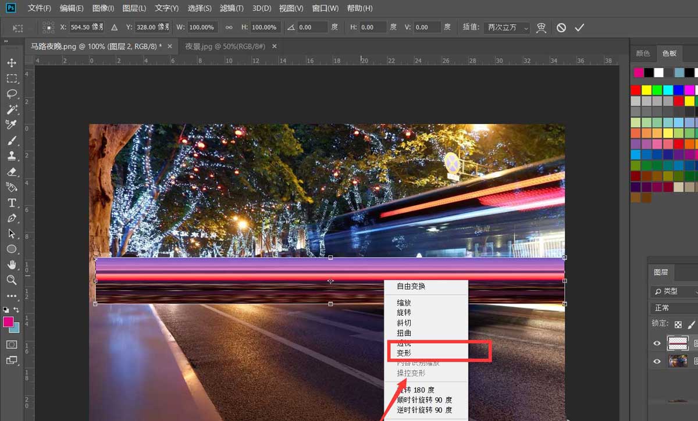698x421 pixels.
Task: Open the 选择(S) menu
Action: [200, 8]
